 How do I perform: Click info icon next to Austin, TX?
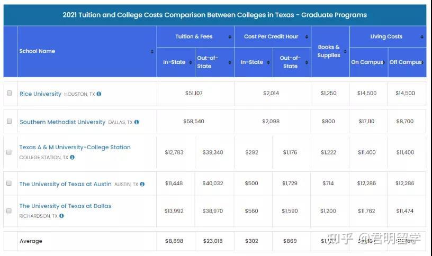coord(142,184)
